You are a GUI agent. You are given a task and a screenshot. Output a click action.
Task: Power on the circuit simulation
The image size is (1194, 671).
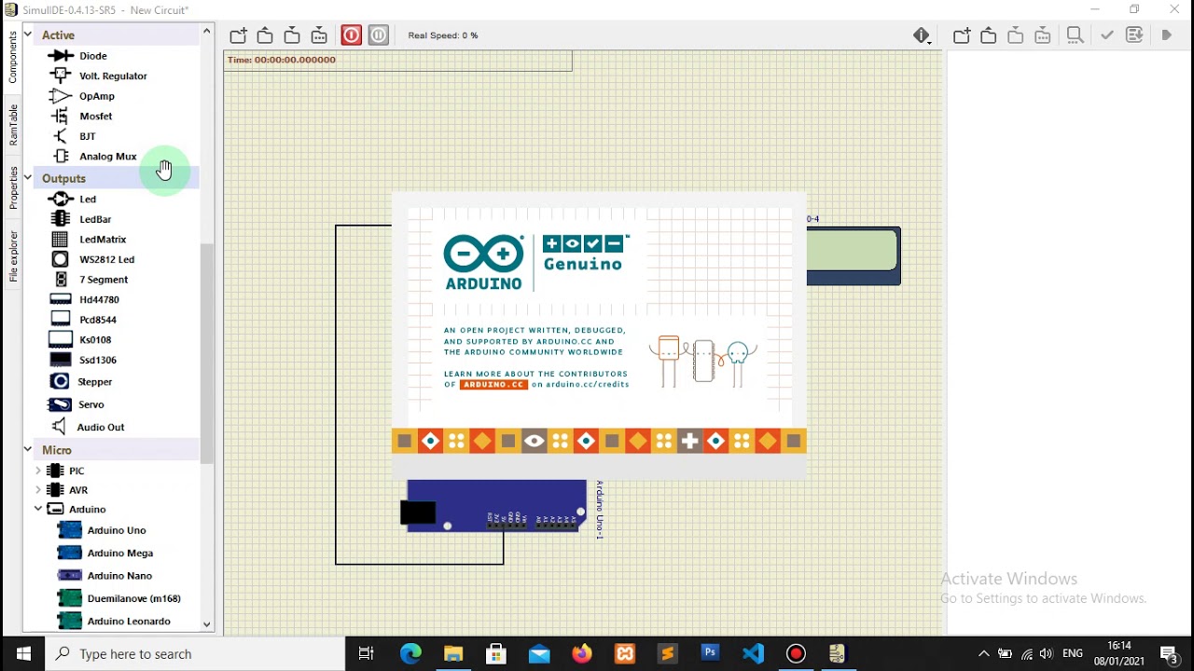[x=352, y=35]
